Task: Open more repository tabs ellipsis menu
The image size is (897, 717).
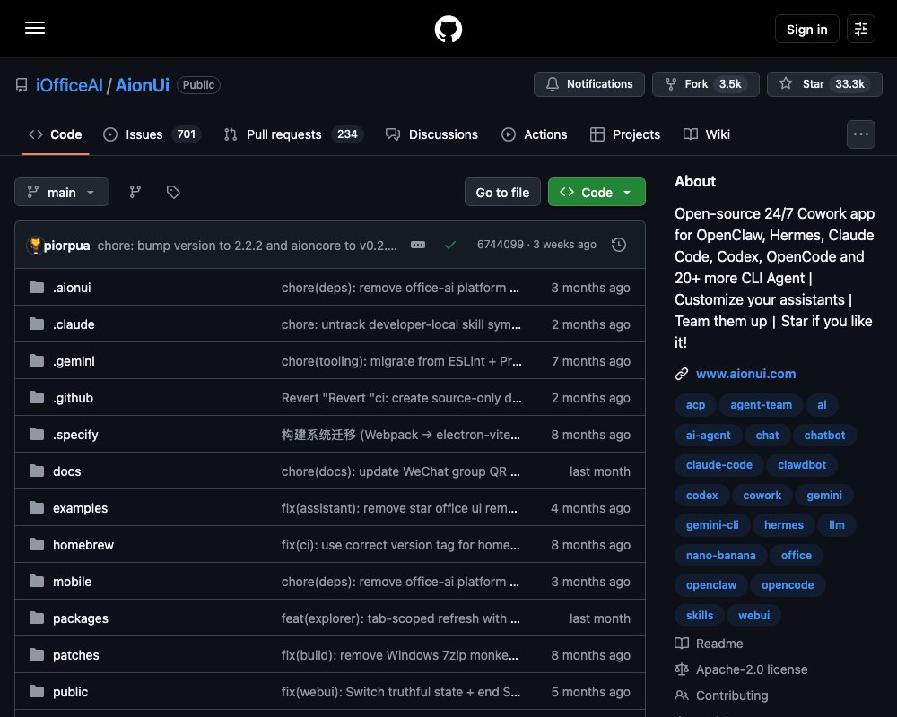Action: tap(860, 134)
